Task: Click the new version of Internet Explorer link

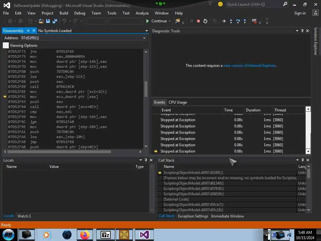Action: (249, 66)
